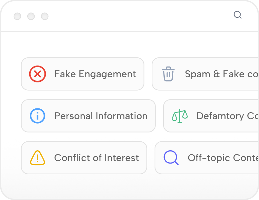Select the Personal Information category label
The height and width of the screenshot is (200, 259).
[101, 116]
